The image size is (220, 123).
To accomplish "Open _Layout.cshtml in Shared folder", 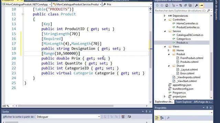I will pos(189,70).
